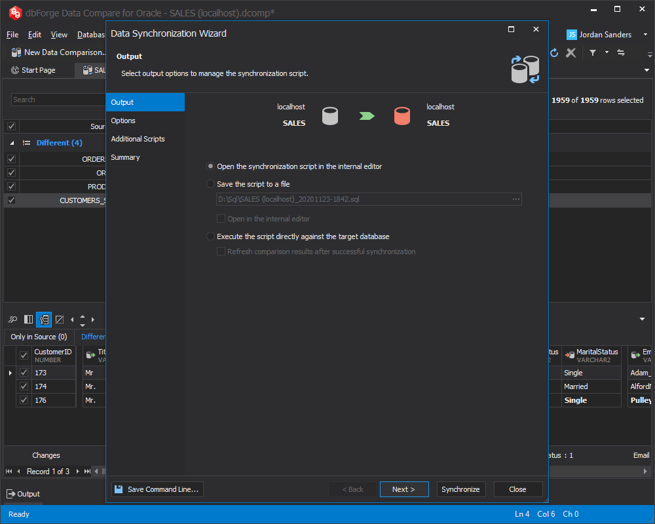This screenshot has height=524, width=655.
Task: Go to first record in navigator
Action: pos(9,472)
